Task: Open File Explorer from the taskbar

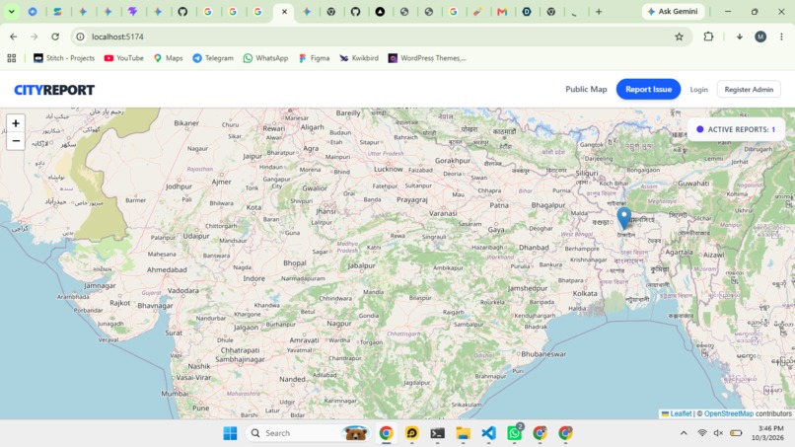Action: click(463, 433)
